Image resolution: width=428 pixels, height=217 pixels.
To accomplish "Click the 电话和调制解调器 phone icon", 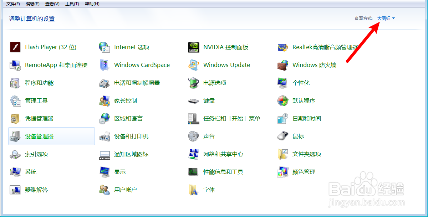I will click(105, 83).
